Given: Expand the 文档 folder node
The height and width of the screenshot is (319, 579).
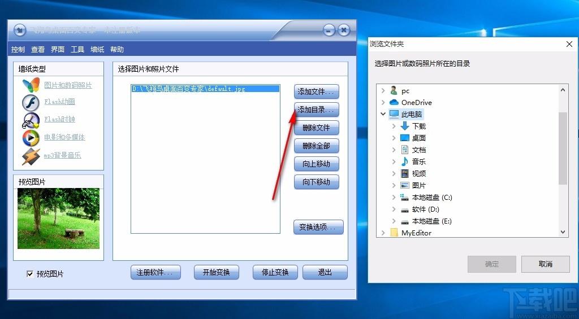Looking at the screenshot, I should [394, 150].
